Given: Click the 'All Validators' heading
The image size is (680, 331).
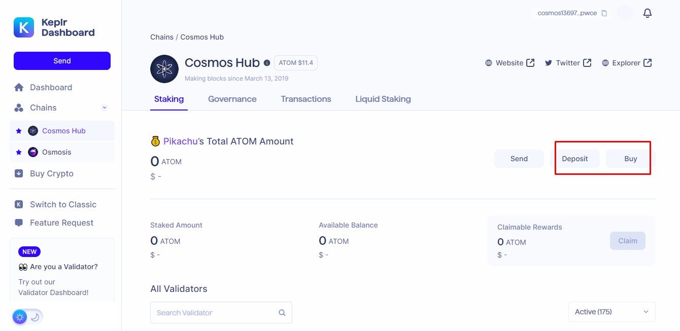Looking at the screenshot, I should click(x=179, y=289).
